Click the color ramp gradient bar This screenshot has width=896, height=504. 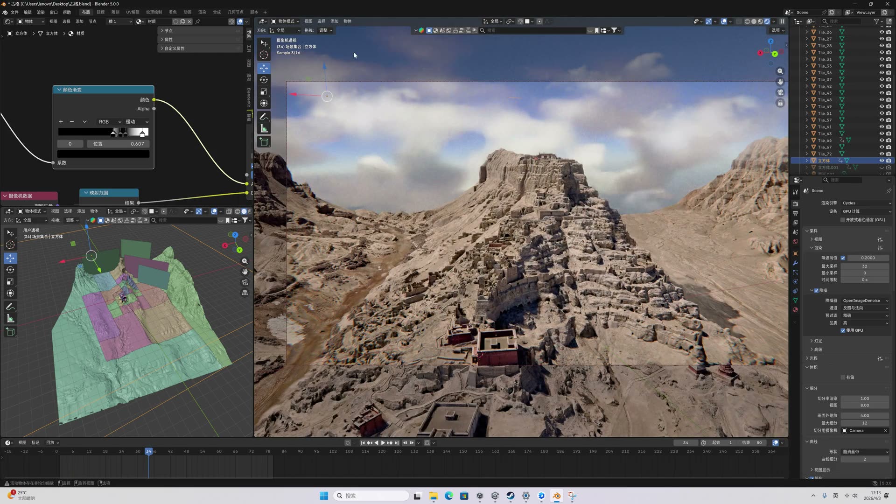(x=103, y=132)
